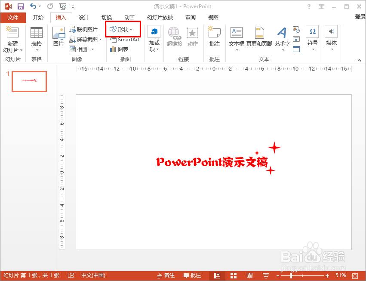Click the PowerPoint演示文稿 title text on slide

pyautogui.click(x=212, y=162)
